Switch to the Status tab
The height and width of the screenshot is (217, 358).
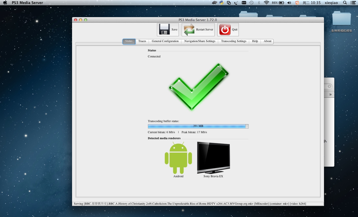[129, 41]
